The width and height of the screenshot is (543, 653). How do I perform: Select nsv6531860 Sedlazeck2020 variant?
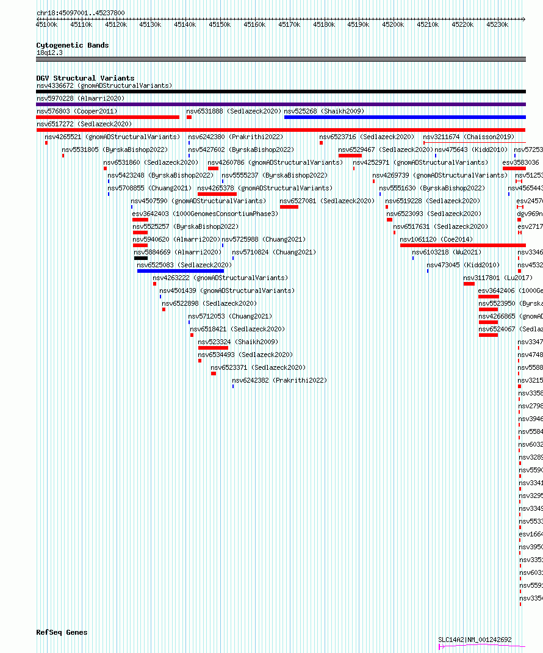(x=151, y=163)
